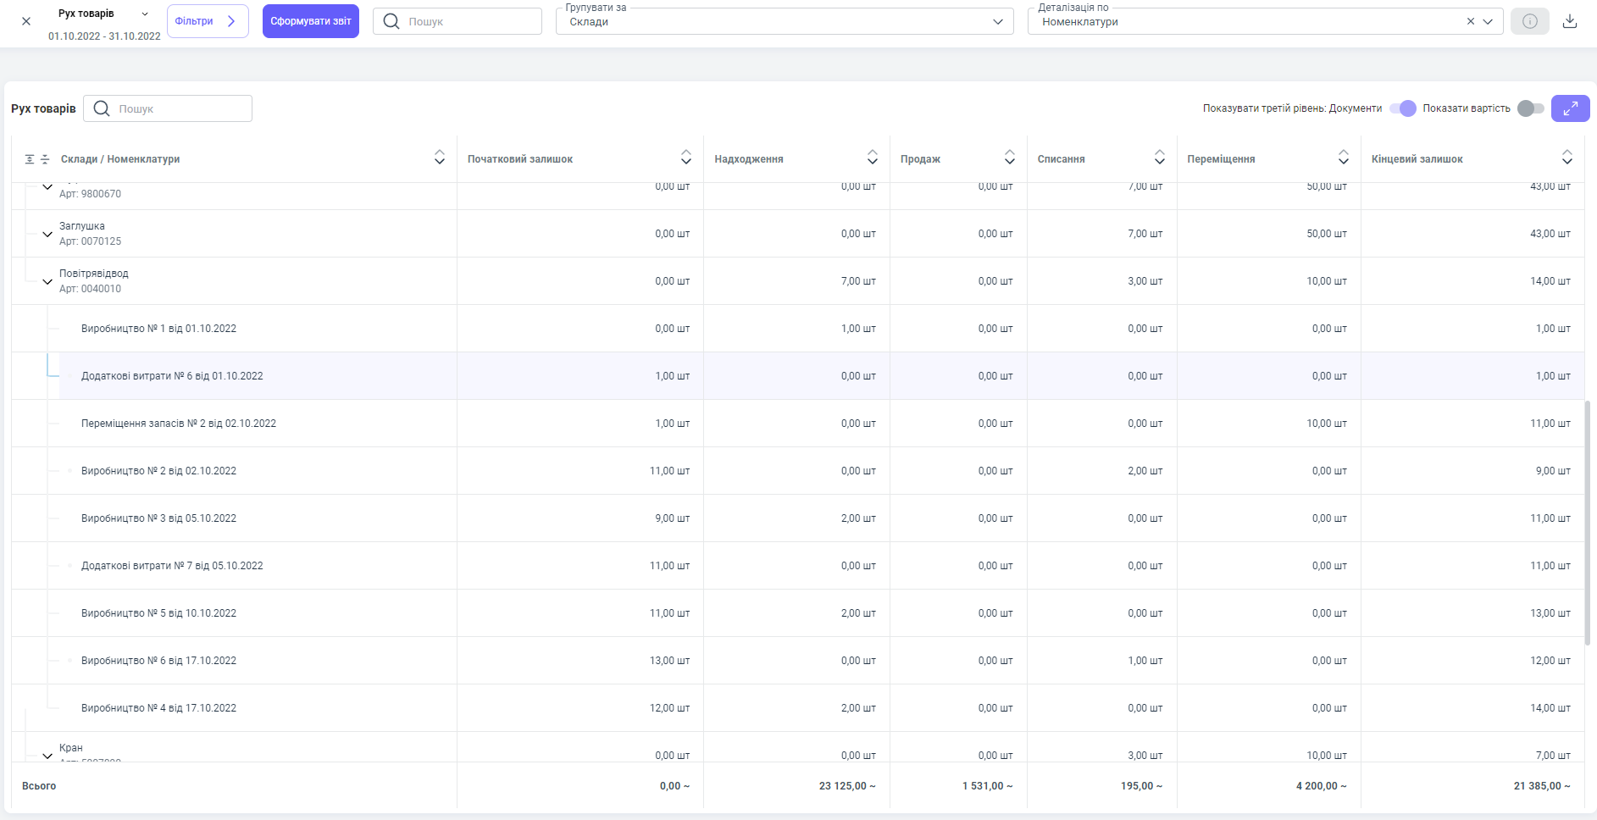Viewport: 1597px width, 820px height.
Task: Click the info icon in top bar
Action: 1529,21
